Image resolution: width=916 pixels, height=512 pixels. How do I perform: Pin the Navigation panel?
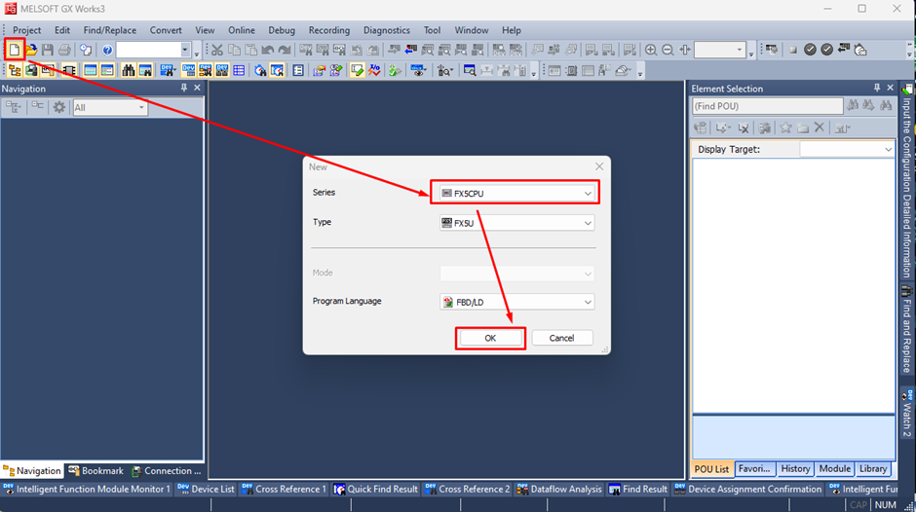(184, 88)
